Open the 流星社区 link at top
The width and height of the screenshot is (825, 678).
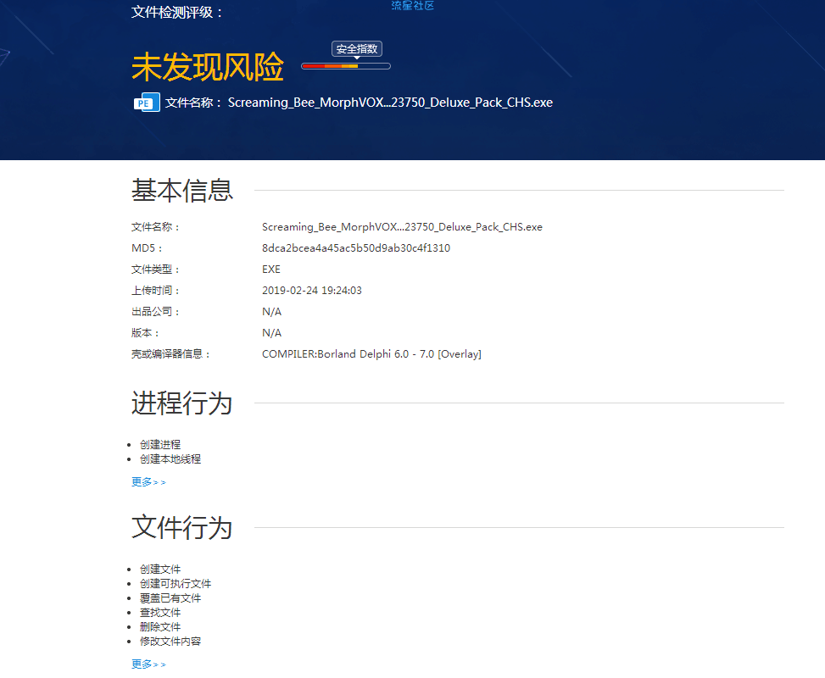coord(412,5)
